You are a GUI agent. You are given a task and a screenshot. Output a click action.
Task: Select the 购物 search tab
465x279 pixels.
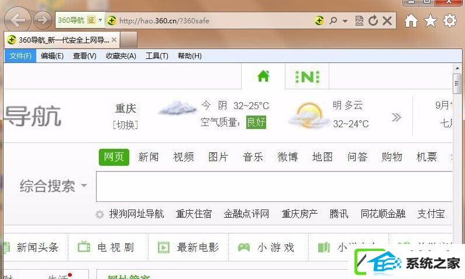pyautogui.click(x=392, y=157)
